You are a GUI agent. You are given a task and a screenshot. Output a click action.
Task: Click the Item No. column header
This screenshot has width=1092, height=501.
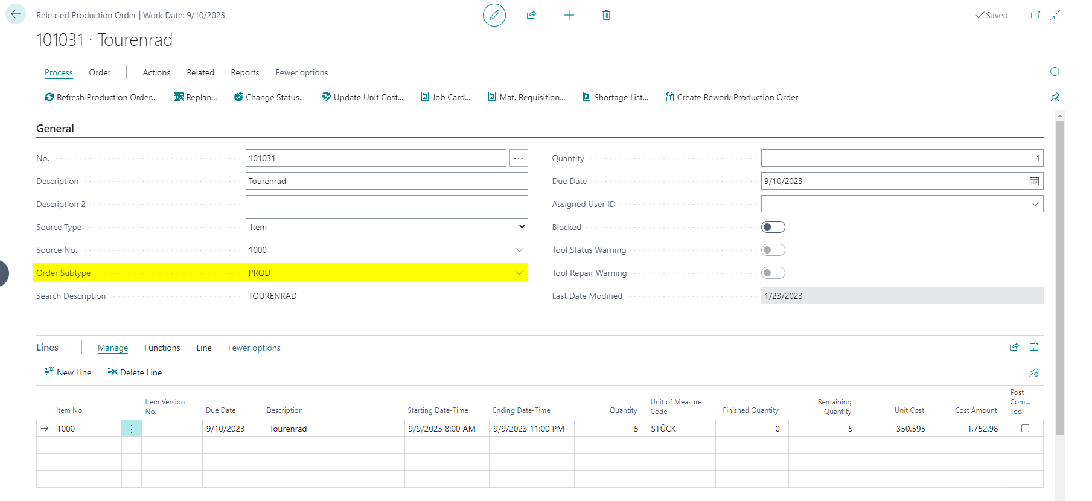click(70, 410)
